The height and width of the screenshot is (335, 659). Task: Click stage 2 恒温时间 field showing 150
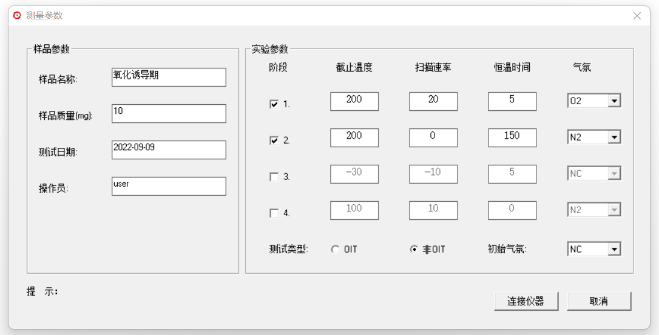coord(512,138)
